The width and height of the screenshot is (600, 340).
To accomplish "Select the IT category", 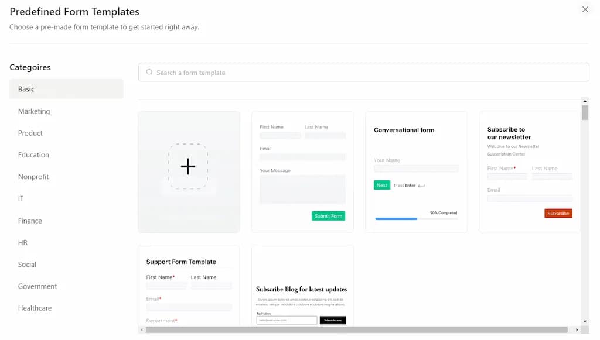I will tap(21, 198).
